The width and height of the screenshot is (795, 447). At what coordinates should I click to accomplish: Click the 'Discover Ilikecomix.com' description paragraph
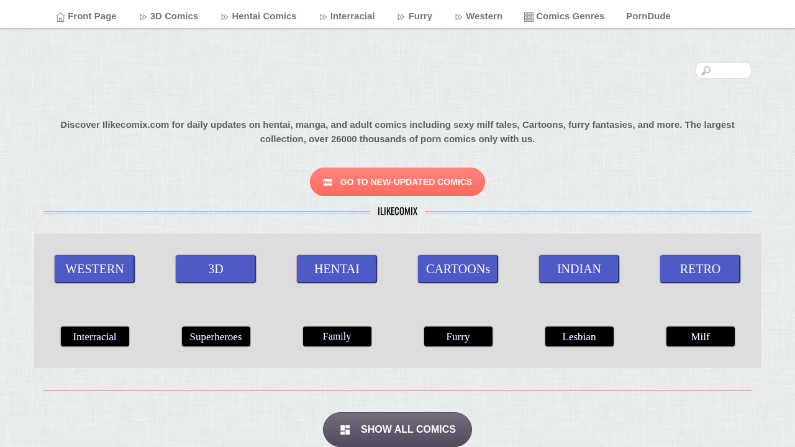[397, 132]
